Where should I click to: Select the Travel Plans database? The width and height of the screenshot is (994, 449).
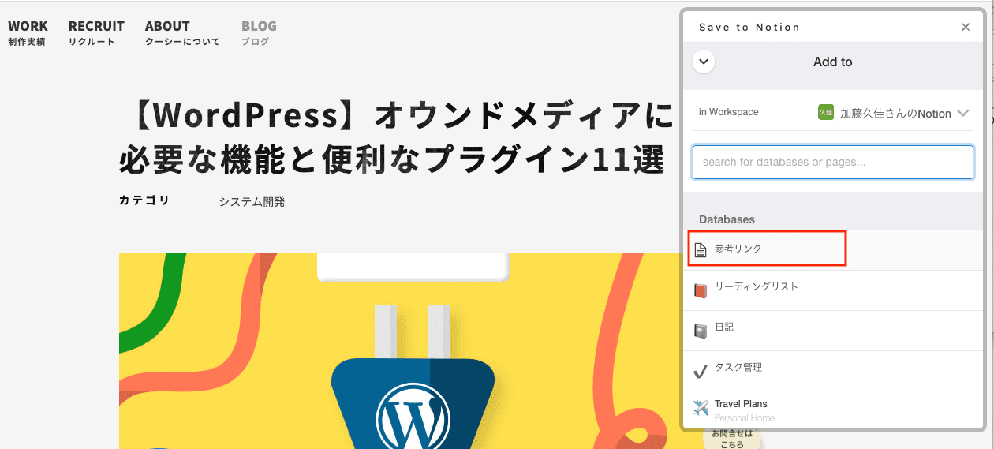click(833, 410)
